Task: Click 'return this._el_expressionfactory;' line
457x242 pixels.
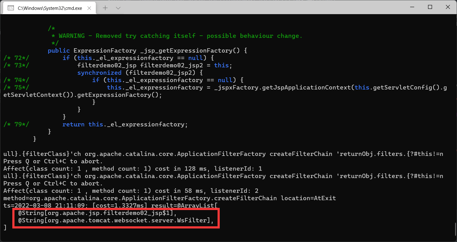Action: click(125, 125)
